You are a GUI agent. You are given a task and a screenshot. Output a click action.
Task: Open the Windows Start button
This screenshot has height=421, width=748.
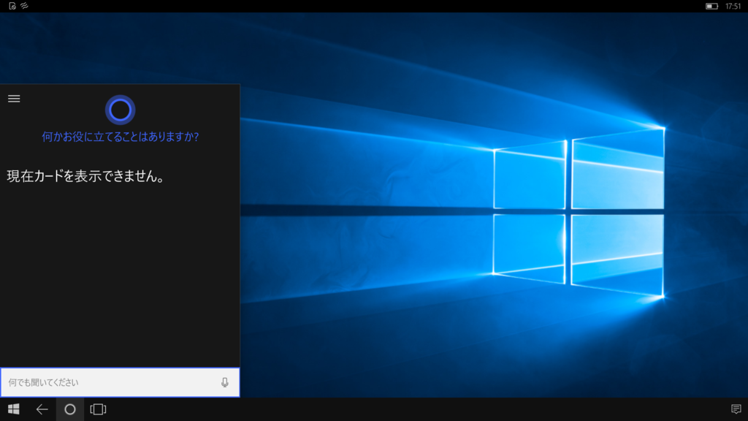(14, 409)
